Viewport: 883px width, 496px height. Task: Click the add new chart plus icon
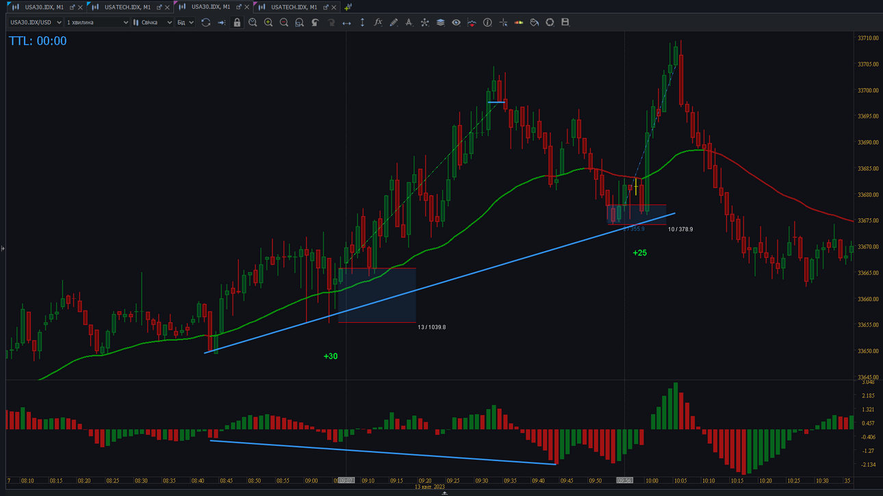tap(348, 7)
